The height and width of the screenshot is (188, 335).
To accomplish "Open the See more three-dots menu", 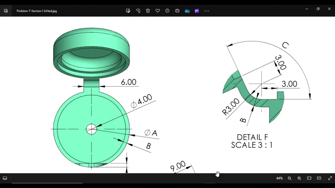I will click(207, 11).
